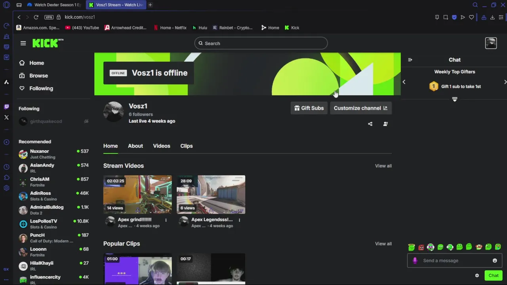Open AdmiralBulldog recommended channel
This screenshot has height=285, width=507.
53,210
